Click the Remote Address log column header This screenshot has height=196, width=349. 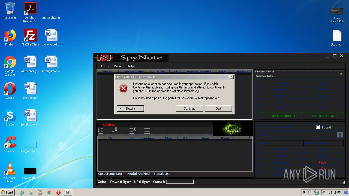click(143, 138)
